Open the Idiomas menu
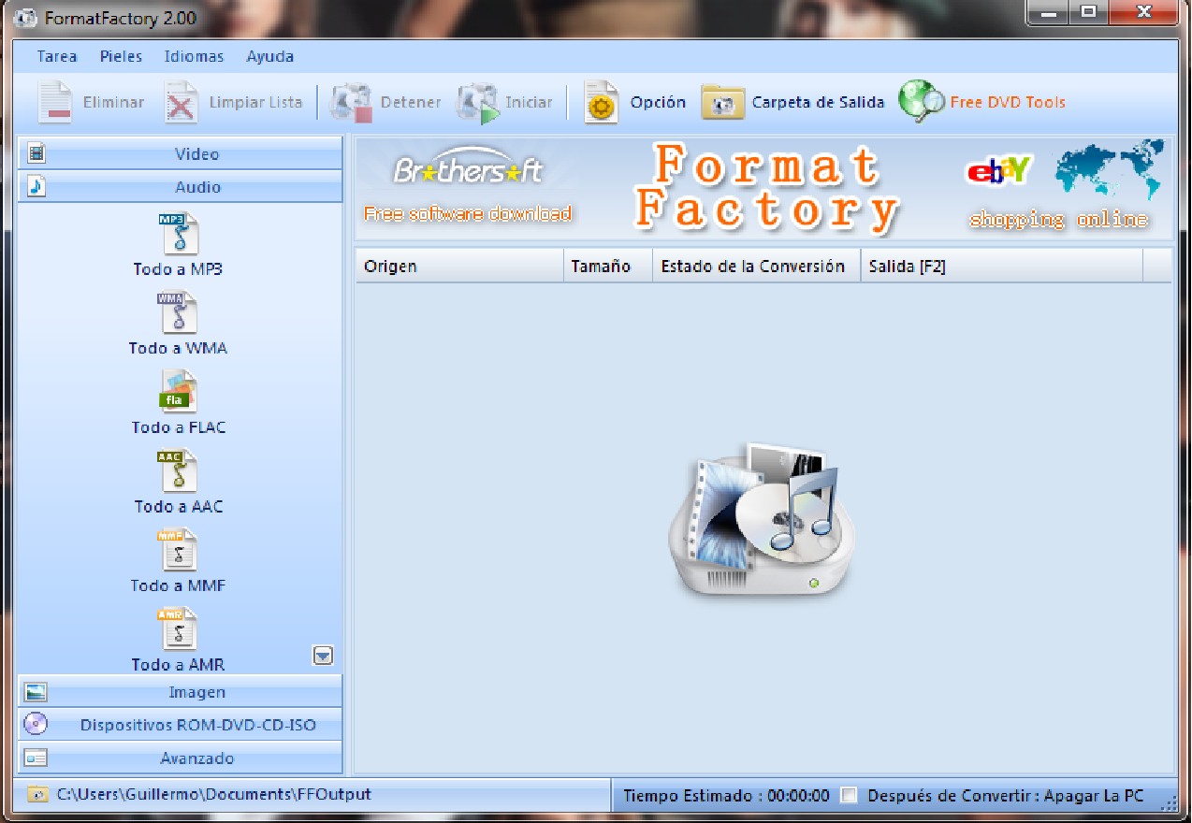Screen dimensions: 1192x823 pos(194,56)
